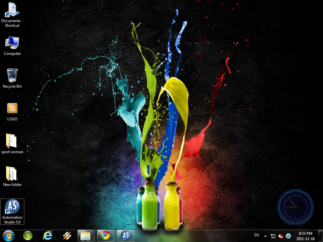Click the Windows flag icon beside Start
The height and width of the screenshot is (242, 323).
[x=28, y=235]
